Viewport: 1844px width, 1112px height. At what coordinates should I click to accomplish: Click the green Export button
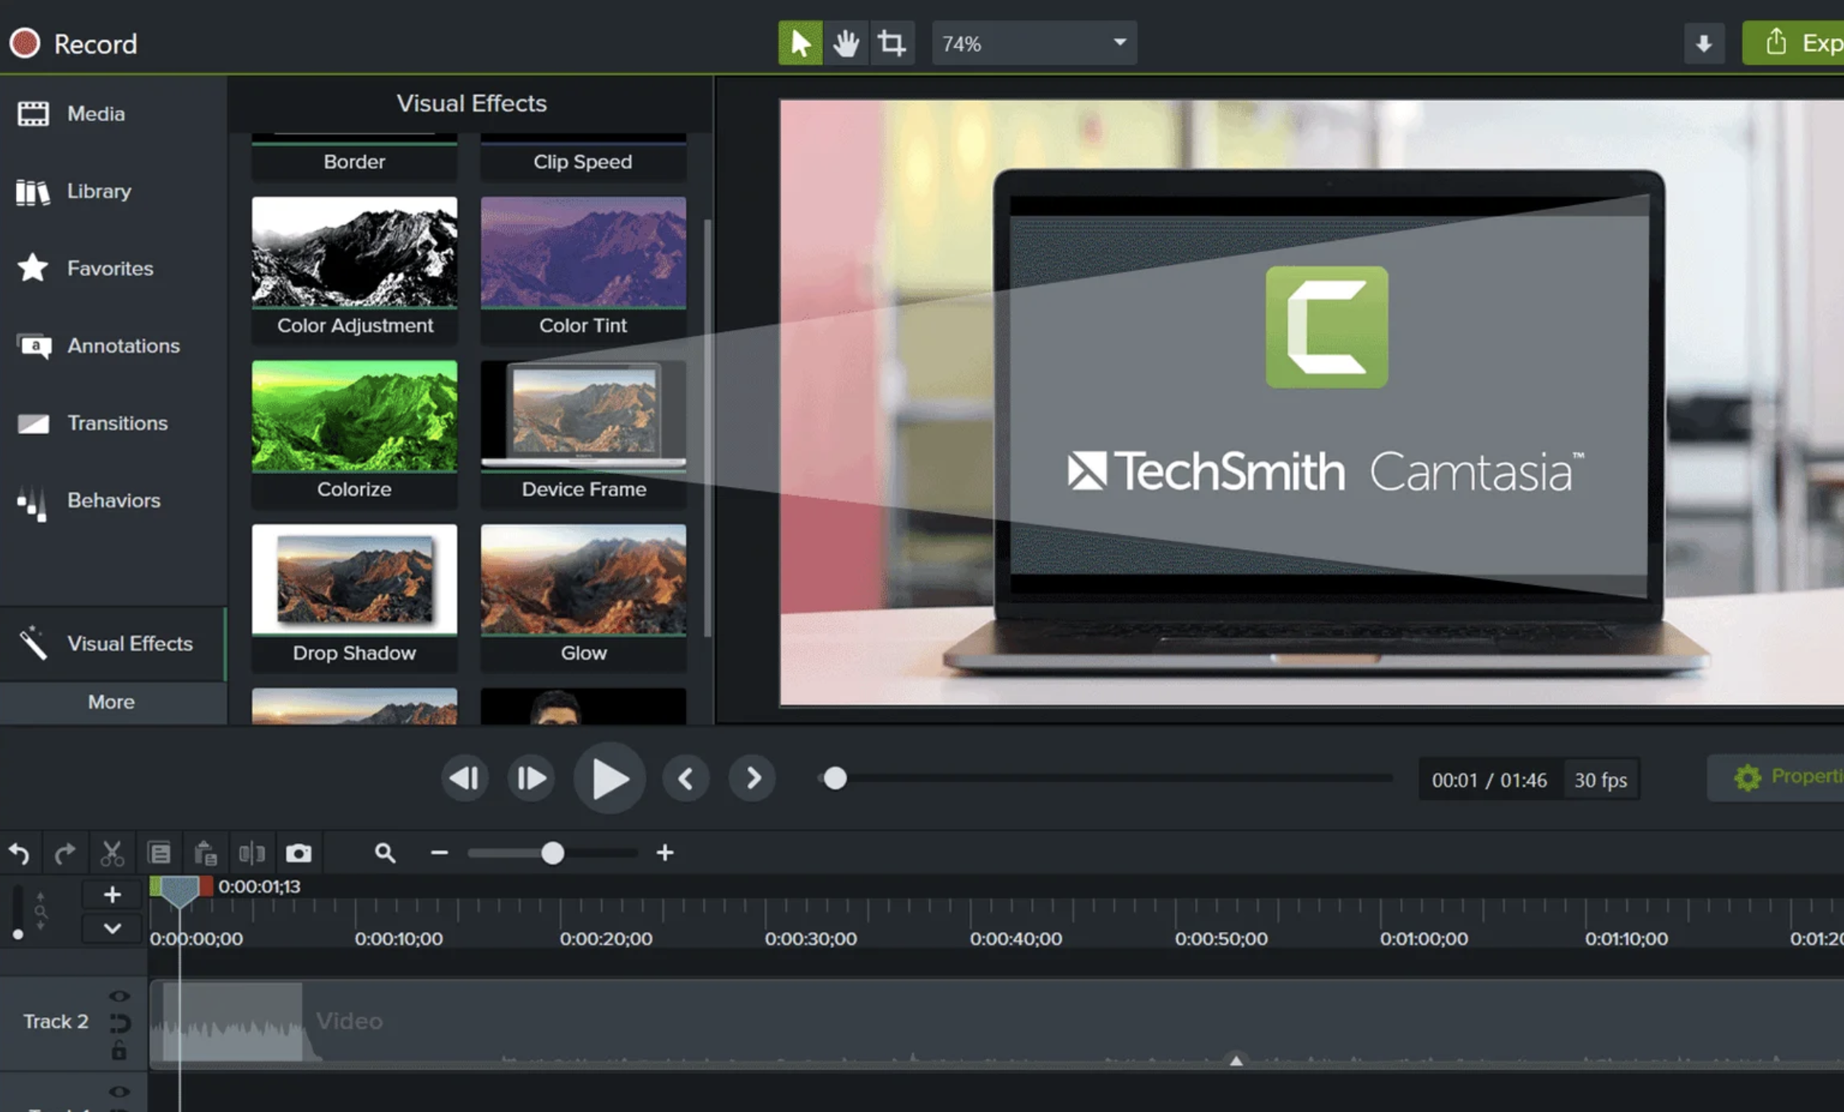1794,43
